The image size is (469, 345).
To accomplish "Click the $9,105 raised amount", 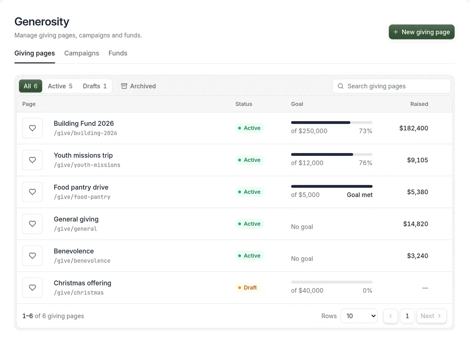I will (x=418, y=160).
